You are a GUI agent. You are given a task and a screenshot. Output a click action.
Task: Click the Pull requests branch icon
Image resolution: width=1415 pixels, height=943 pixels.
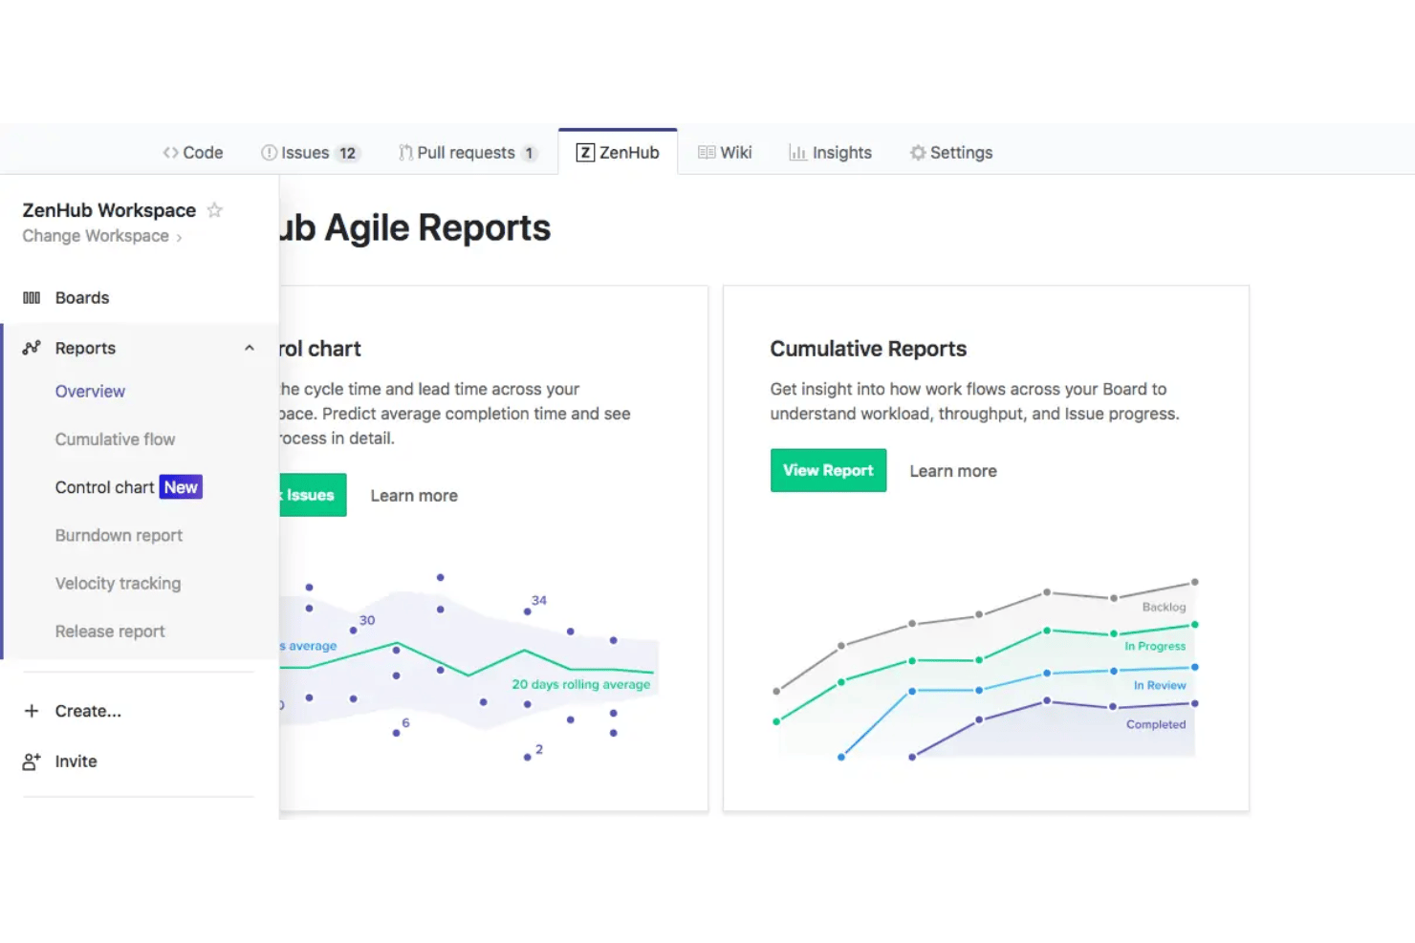coord(406,153)
